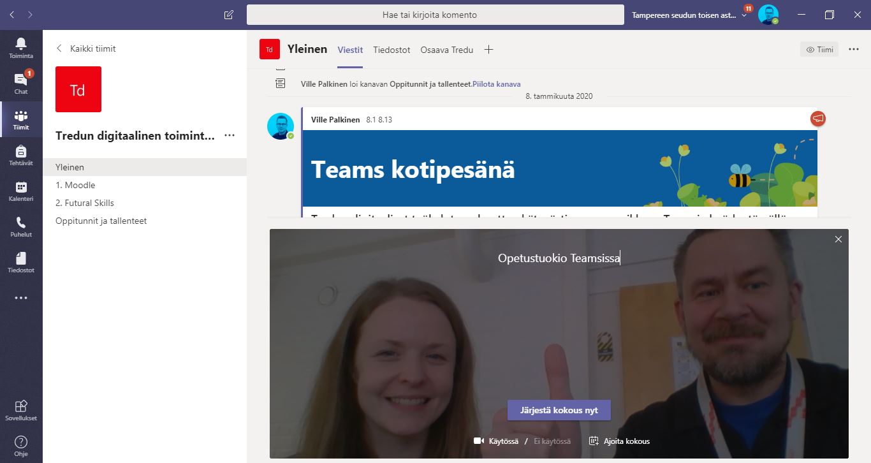
Task: Show more apps via sidebar ellipsis
Action: [21, 298]
